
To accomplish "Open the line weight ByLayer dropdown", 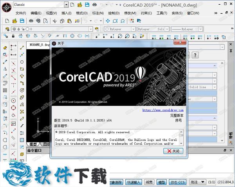I will pyautogui.click(x=201, y=29).
